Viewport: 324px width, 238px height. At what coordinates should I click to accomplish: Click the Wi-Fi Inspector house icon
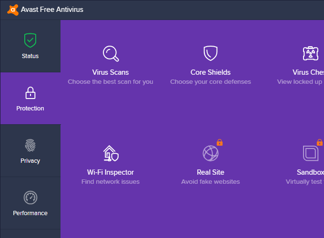pyautogui.click(x=111, y=153)
